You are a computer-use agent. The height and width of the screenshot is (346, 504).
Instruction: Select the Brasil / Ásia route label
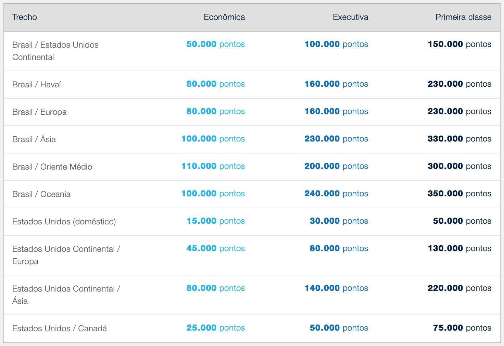coord(34,139)
